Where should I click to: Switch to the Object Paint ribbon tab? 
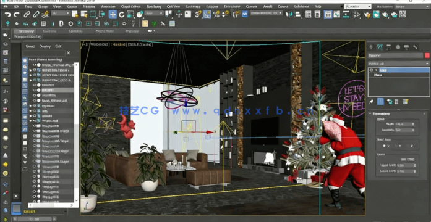(x=105, y=31)
